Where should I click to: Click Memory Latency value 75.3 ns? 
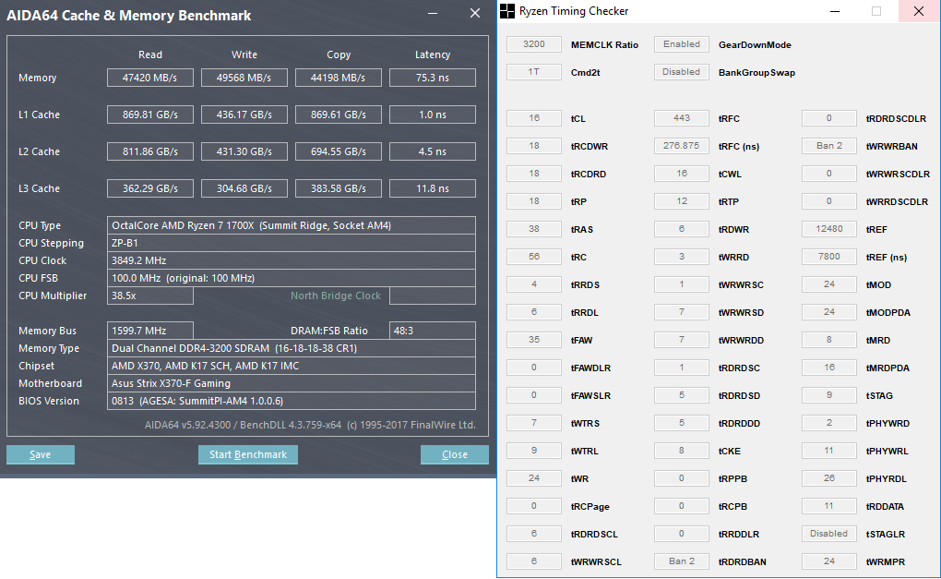pyautogui.click(x=433, y=78)
